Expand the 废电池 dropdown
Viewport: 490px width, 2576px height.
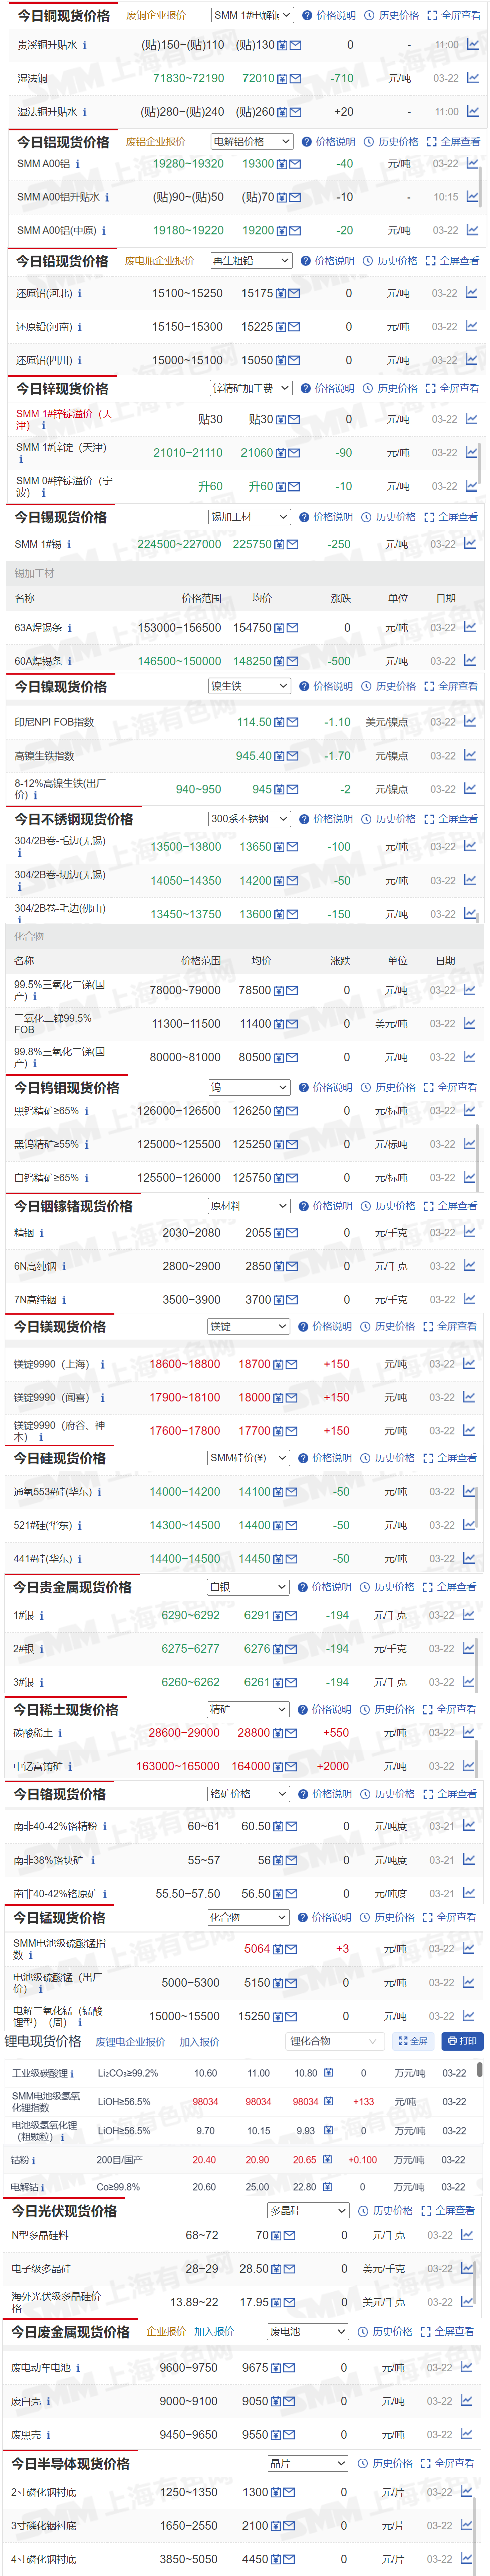(x=308, y=2332)
